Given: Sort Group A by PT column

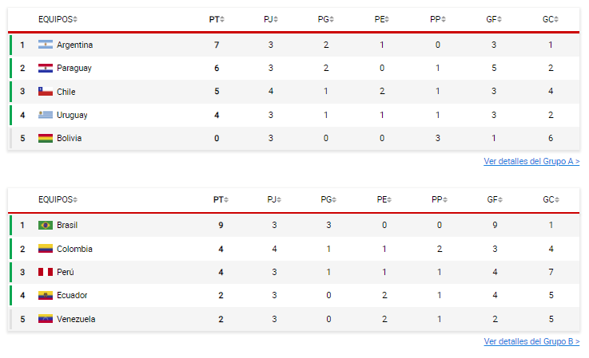Looking at the screenshot, I should coord(217,19).
